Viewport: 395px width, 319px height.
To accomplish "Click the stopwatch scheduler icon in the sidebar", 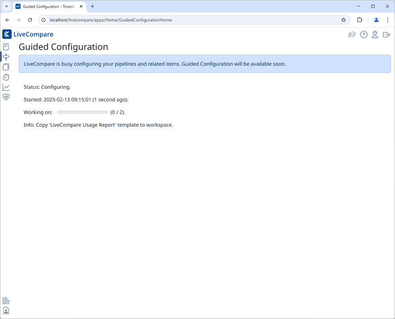I will pos(6,77).
